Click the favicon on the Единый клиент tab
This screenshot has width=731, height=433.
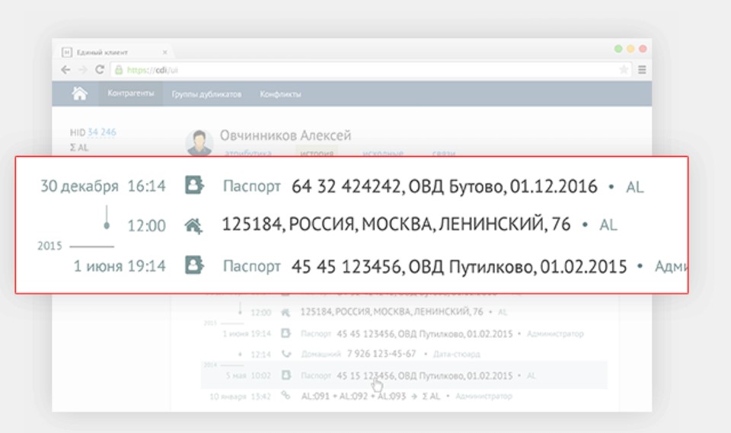67,53
